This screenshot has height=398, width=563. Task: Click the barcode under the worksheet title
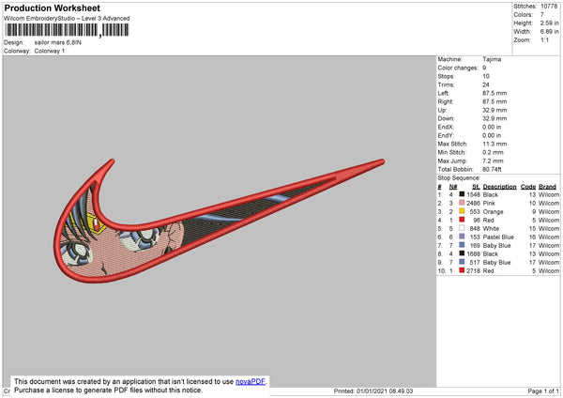point(67,30)
